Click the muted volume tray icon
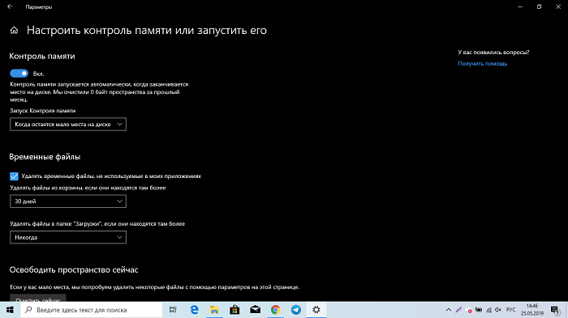Viewport: 568px width, 318px height. click(x=498, y=310)
